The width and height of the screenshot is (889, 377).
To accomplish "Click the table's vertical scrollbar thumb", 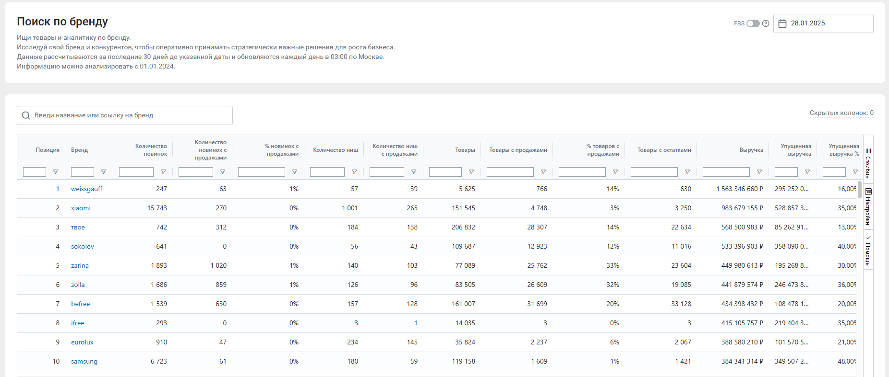I will [860, 190].
